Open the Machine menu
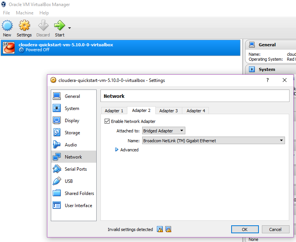This screenshot has width=296, height=242. [25, 13]
